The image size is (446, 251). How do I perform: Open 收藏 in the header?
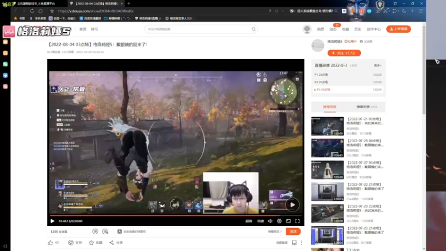(345, 29)
